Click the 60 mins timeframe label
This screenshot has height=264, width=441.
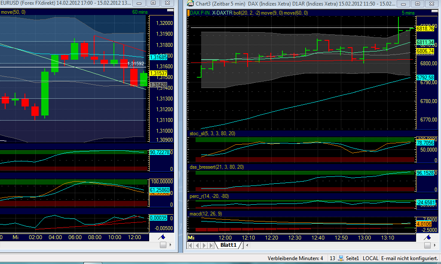pos(140,12)
